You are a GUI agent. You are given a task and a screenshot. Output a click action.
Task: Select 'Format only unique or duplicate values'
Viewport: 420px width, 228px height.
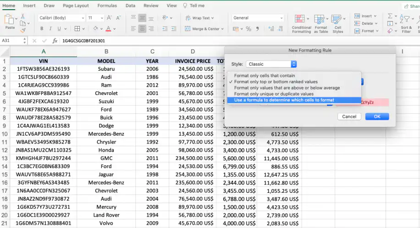(294, 94)
